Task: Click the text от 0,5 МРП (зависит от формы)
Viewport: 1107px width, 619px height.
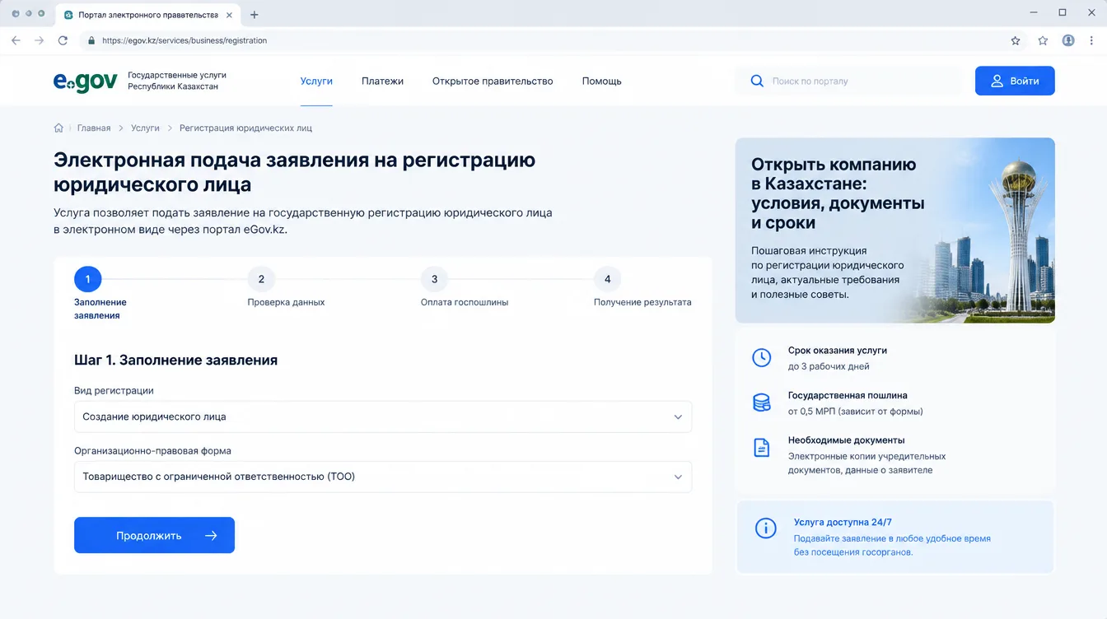Action: 855,412
